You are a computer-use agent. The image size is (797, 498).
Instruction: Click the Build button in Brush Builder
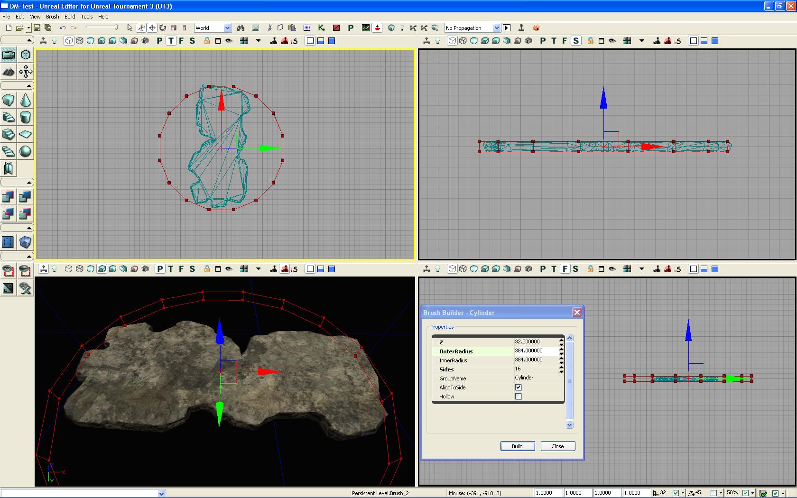517,446
